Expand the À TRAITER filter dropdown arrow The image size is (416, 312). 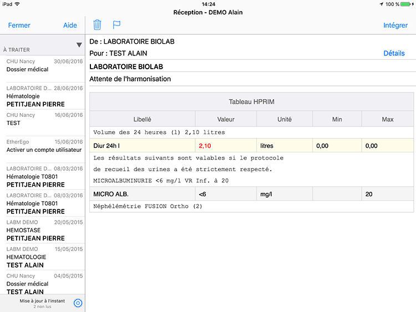(x=79, y=45)
